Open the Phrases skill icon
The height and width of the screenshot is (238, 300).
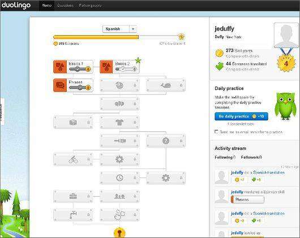coord(60,85)
